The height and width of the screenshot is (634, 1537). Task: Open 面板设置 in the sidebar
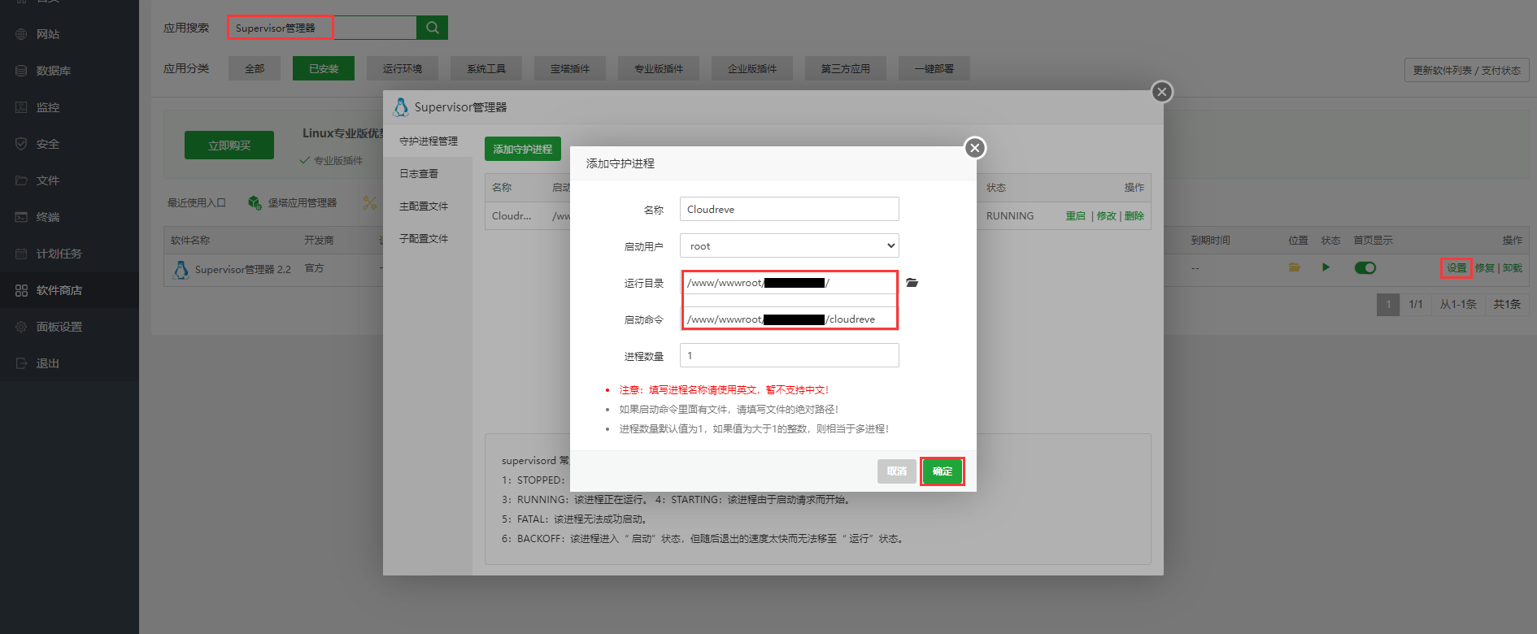click(69, 327)
